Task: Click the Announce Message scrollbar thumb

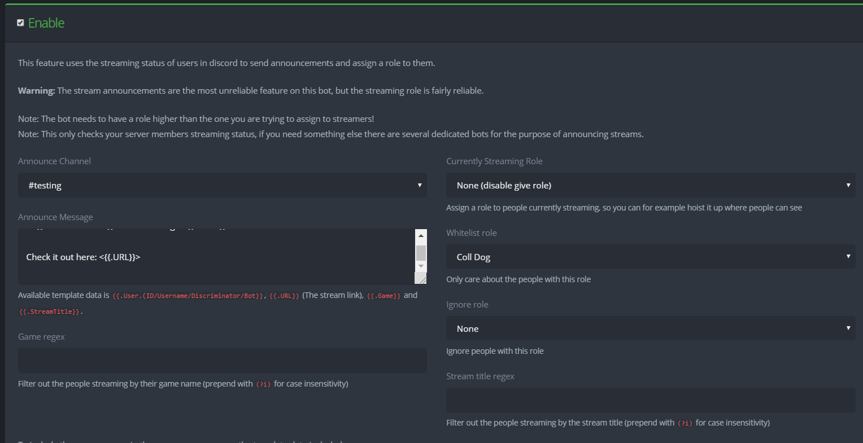Action: [421, 252]
